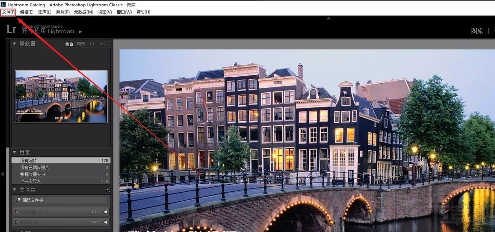Click the 178 count beside 上一次导入
Viewport: 495px width, 232px height.
(105, 181)
